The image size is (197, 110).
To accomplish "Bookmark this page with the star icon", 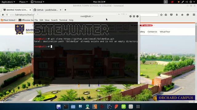I will pos(161,15).
